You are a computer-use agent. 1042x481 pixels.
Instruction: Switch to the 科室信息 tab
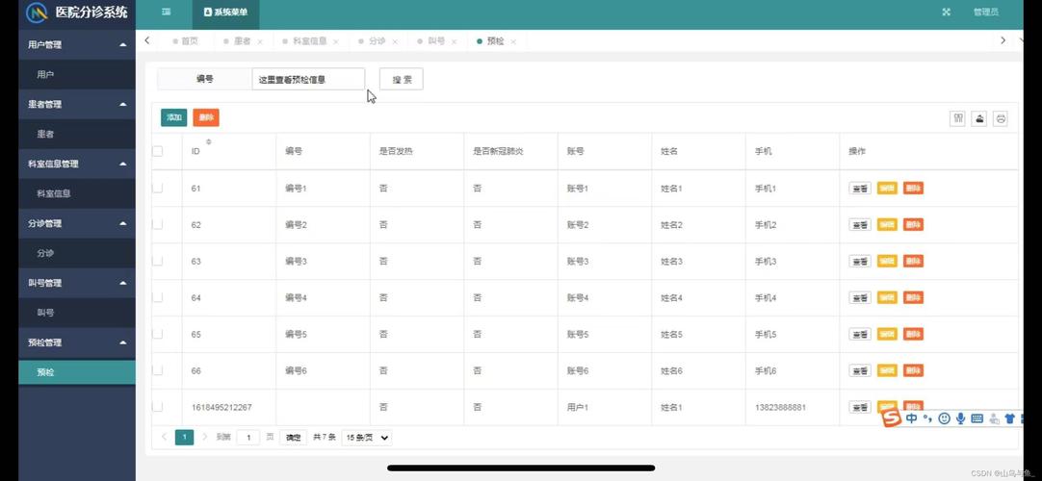coord(310,41)
